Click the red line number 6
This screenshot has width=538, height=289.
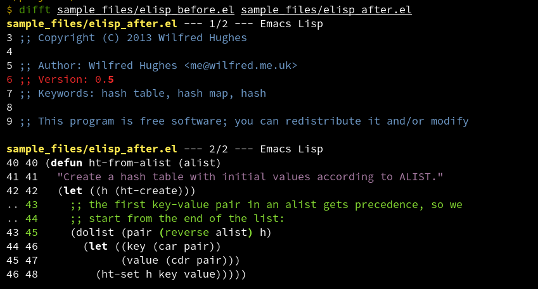pos(10,80)
